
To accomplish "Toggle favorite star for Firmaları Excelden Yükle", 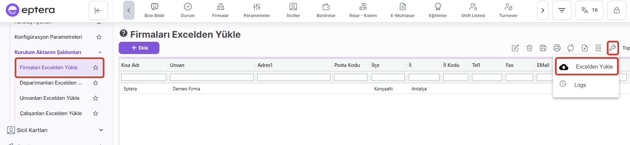I will (96, 68).
